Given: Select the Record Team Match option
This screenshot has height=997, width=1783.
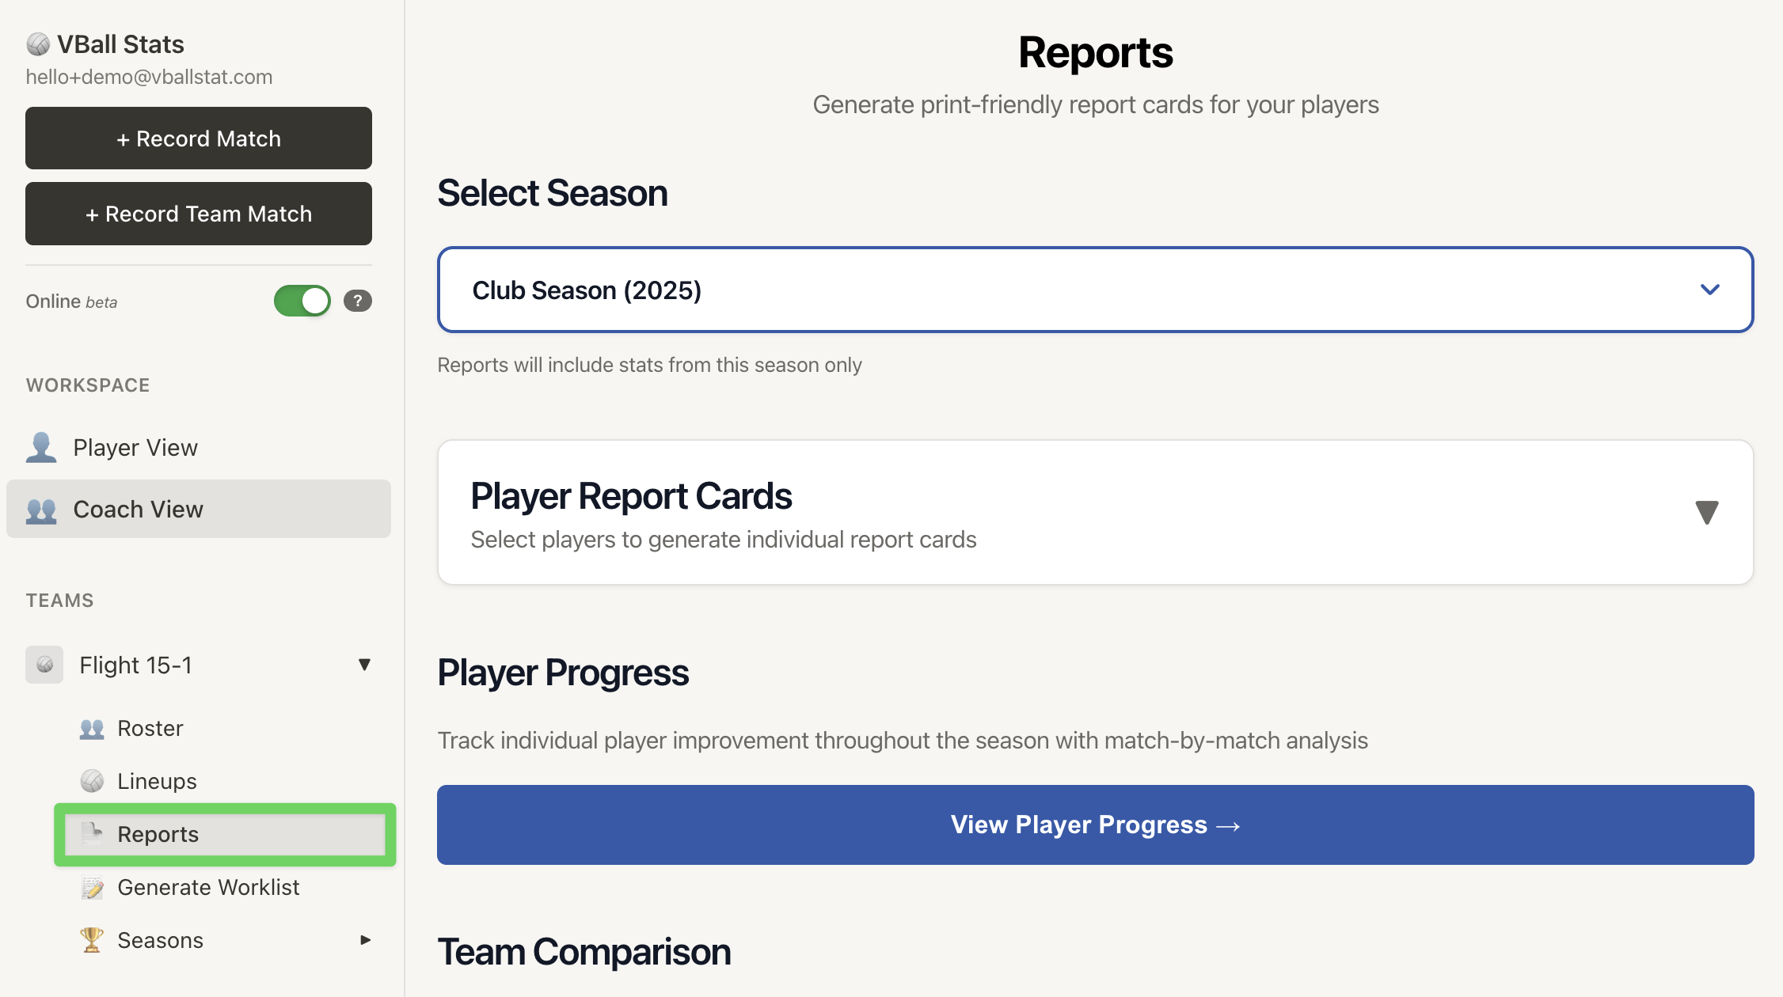Looking at the screenshot, I should click(198, 214).
